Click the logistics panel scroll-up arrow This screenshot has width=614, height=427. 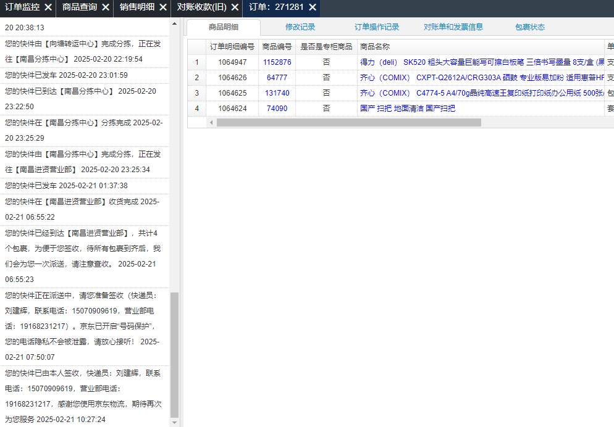pos(175,23)
